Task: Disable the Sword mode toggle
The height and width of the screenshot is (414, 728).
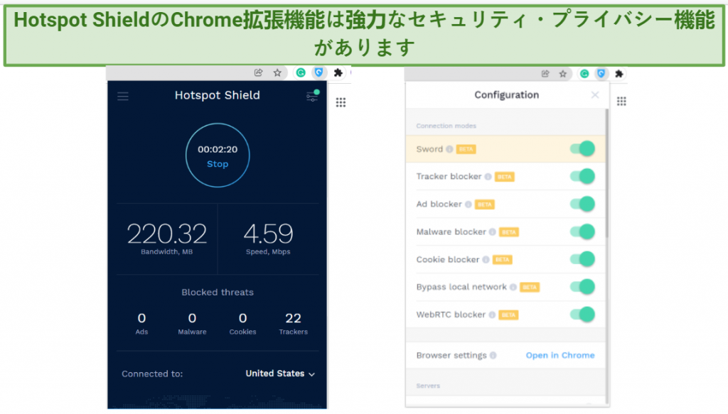Action: [583, 149]
